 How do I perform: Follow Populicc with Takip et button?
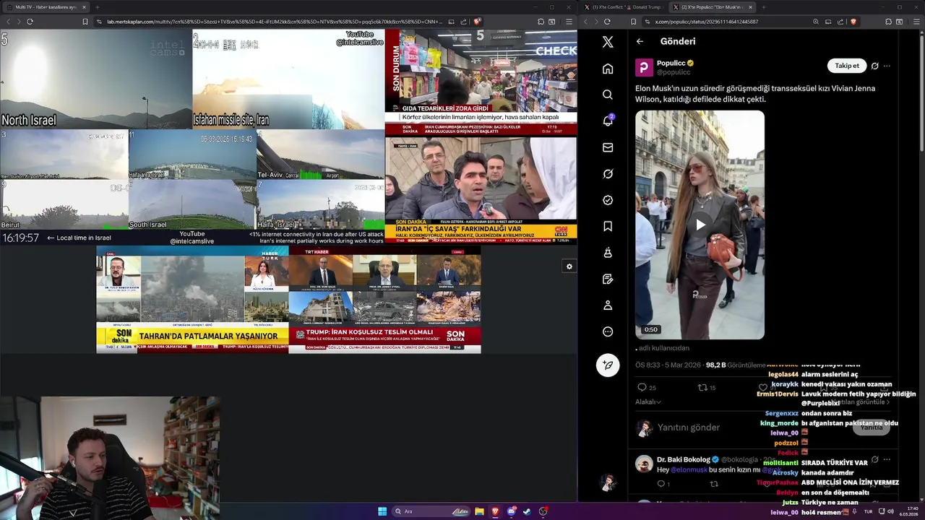pyautogui.click(x=847, y=66)
